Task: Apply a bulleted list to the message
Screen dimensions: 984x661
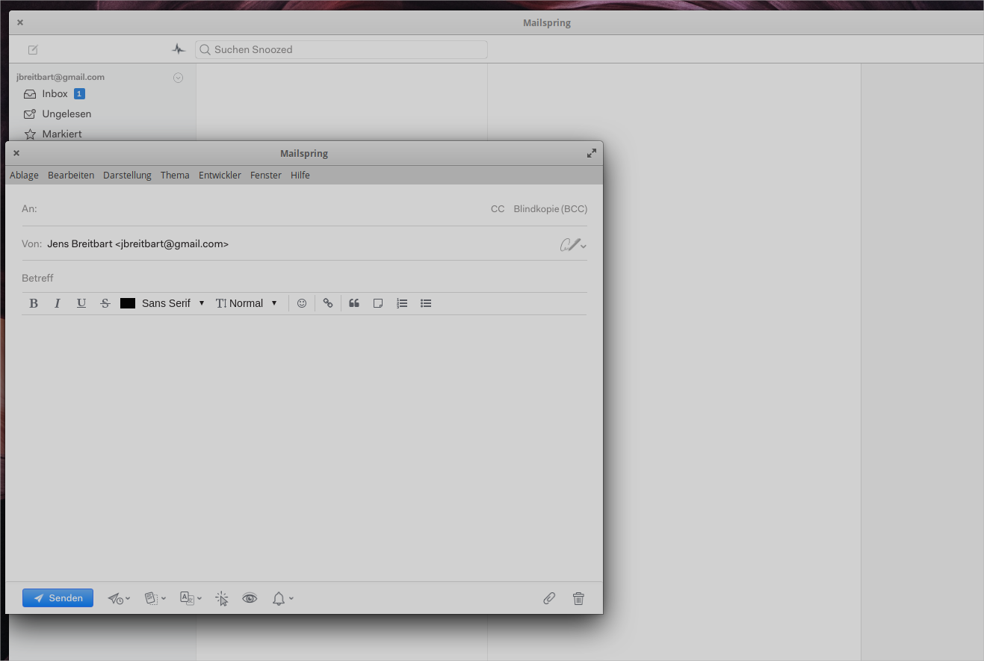Action: (426, 302)
